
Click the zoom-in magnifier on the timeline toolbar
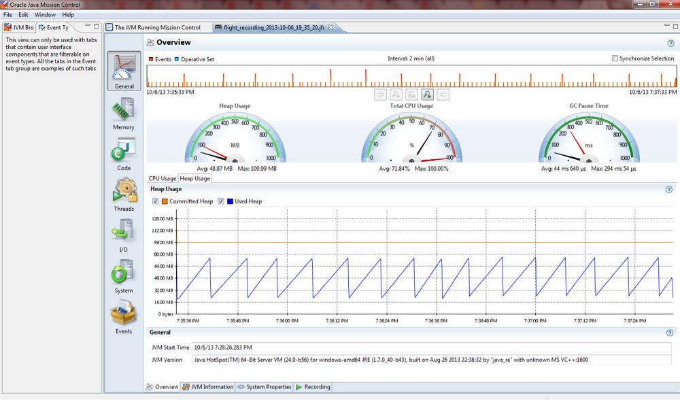tap(428, 94)
